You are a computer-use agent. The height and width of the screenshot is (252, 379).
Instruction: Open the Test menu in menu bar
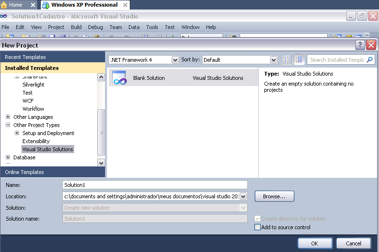[x=170, y=27]
